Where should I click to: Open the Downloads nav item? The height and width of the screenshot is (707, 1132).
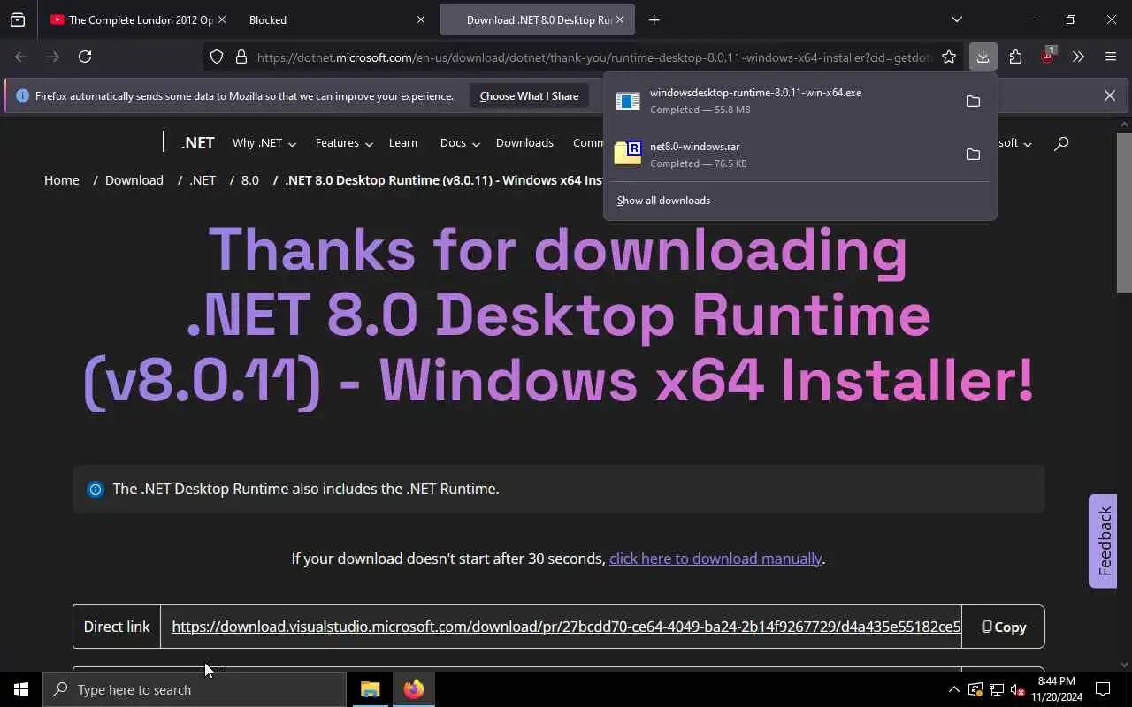click(x=524, y=143)
